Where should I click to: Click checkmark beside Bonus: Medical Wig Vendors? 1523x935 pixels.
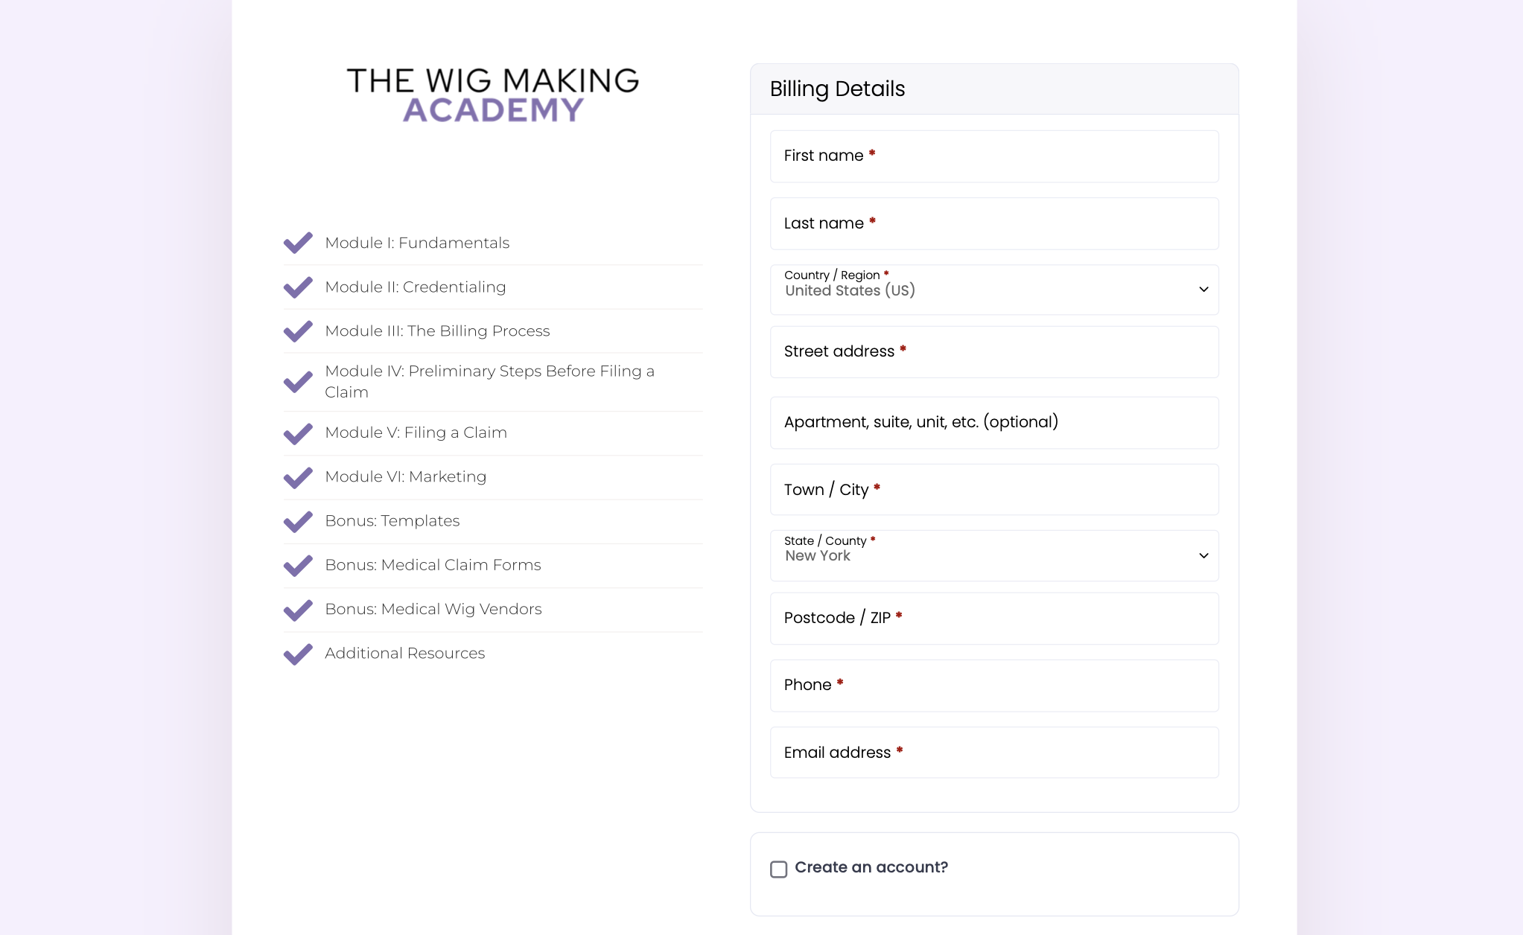pos(298,610)
